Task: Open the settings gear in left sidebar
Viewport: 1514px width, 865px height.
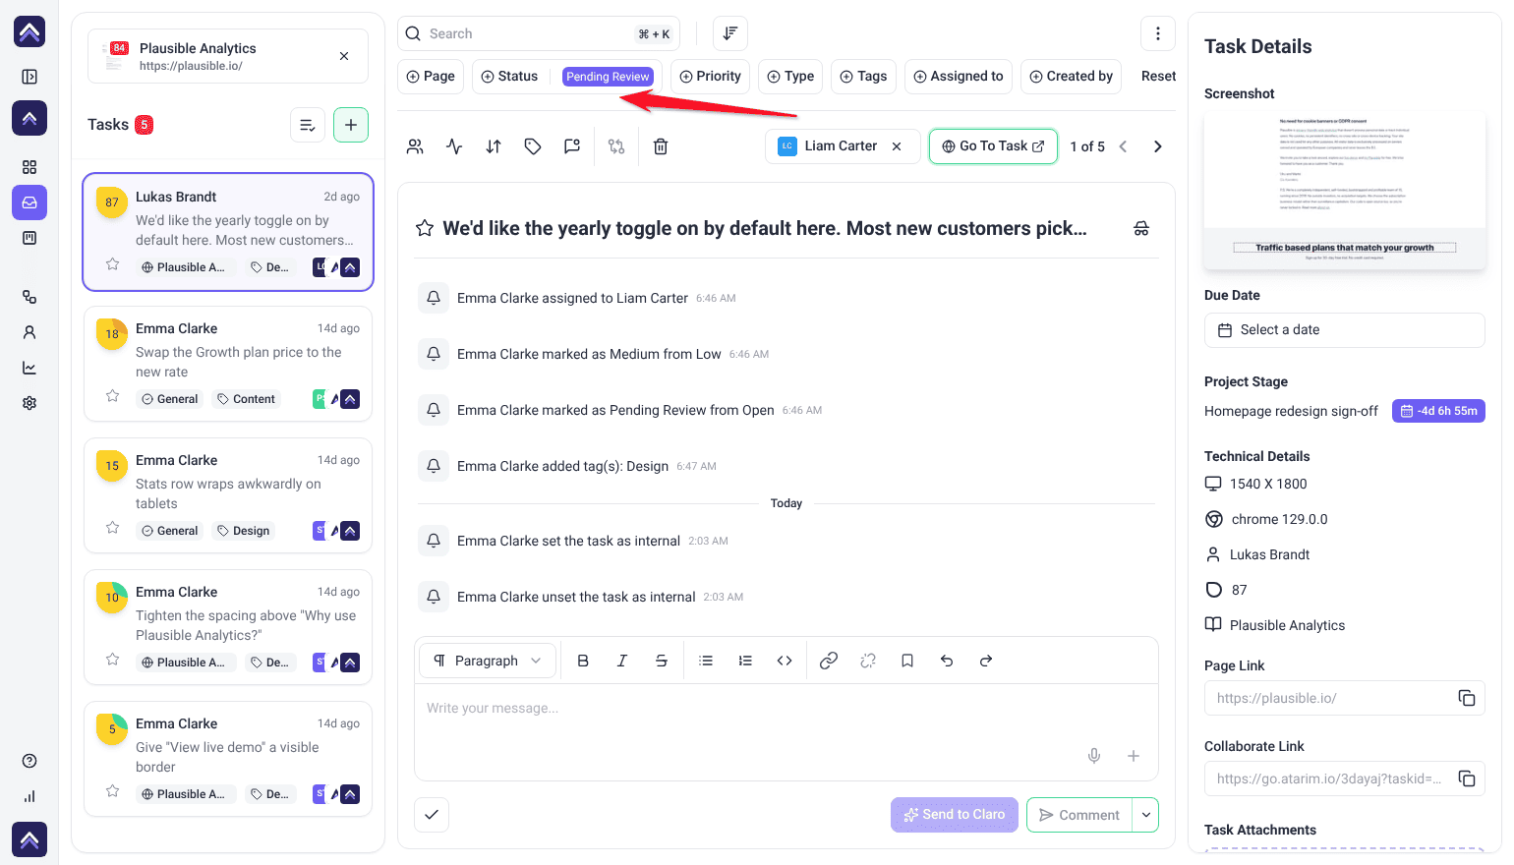Action: click(29, 403)
